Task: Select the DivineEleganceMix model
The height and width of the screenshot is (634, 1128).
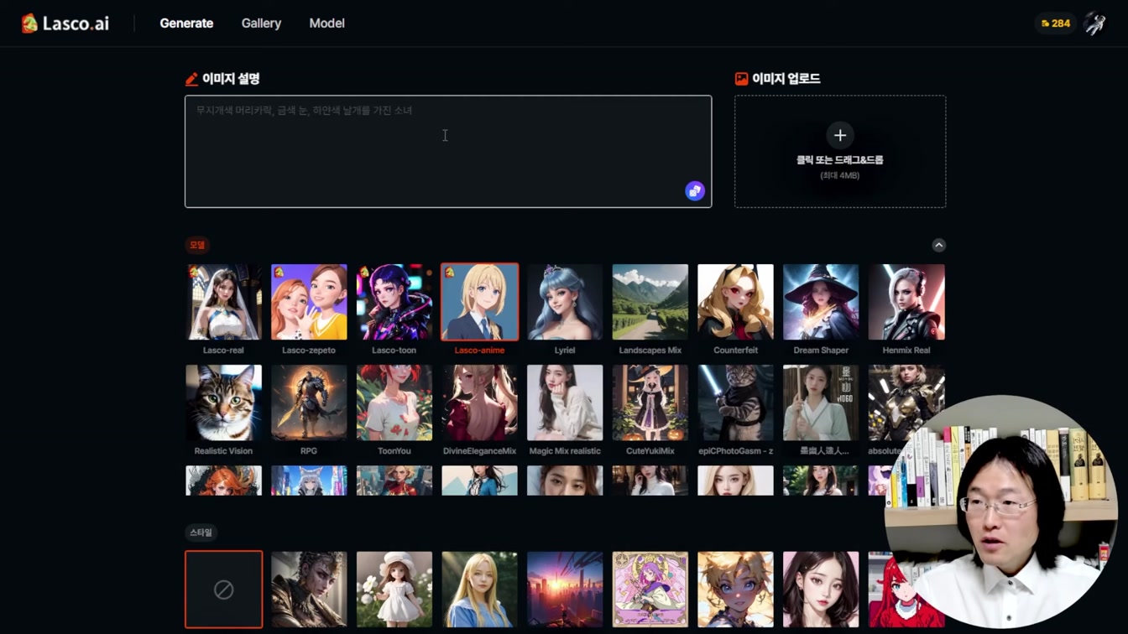Action: click(x=480, y=403)
